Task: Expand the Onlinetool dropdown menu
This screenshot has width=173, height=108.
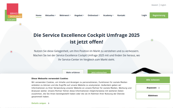Action: pos(93,16)
